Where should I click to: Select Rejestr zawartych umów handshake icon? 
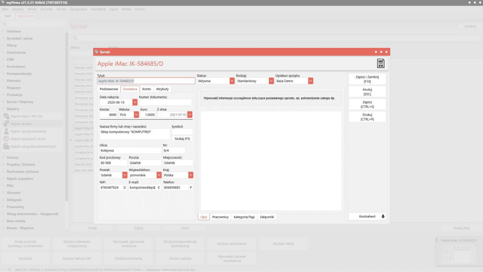(x=7, y=139)
